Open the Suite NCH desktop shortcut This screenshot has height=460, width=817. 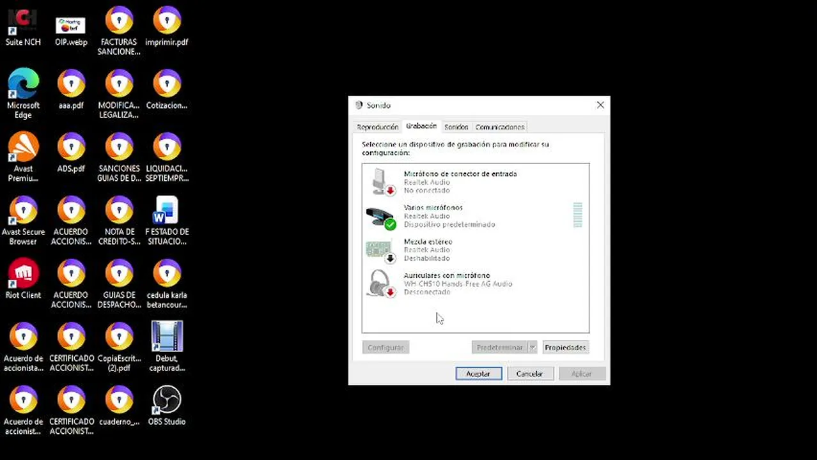tap(23, 27)
